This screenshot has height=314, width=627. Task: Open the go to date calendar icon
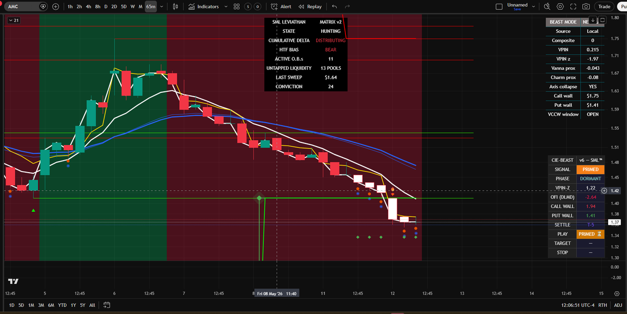[107, 305]
